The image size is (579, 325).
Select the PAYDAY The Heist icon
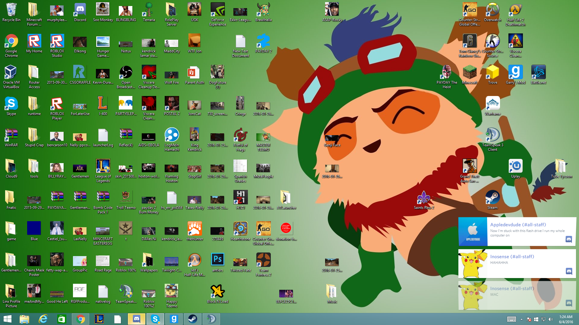pyautogui.click(x=447, y=77)
